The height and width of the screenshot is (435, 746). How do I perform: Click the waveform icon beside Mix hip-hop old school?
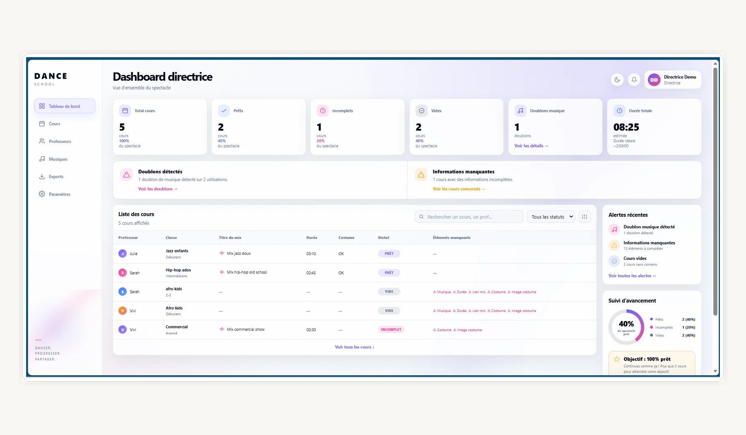click(x=222, y=272)
